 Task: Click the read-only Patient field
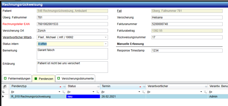[72, 11]
